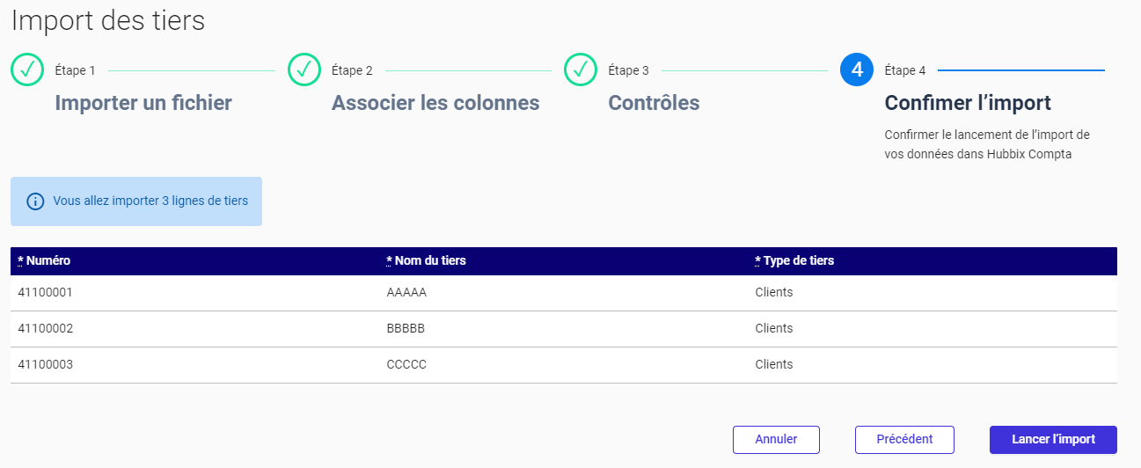Image resolution: width=1141 pixels, height=468 pixels.
Task: Click the blue step 4 circle icon
Action: coord(857,69)
